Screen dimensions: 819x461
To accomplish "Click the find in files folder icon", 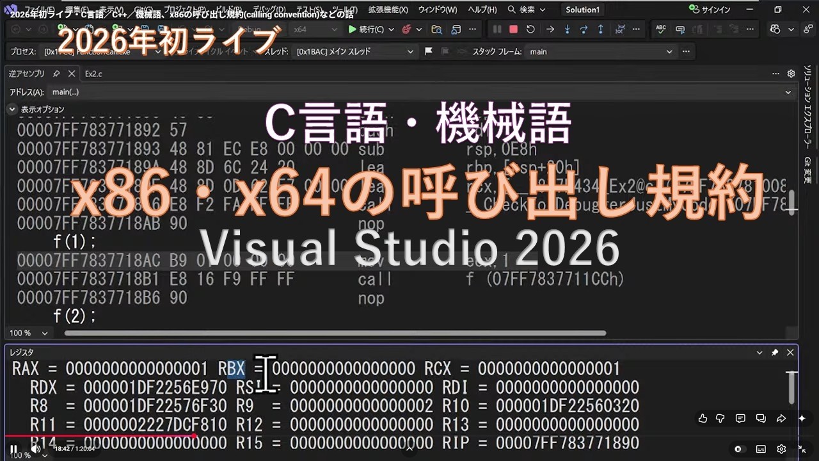I will coord(437,29).
